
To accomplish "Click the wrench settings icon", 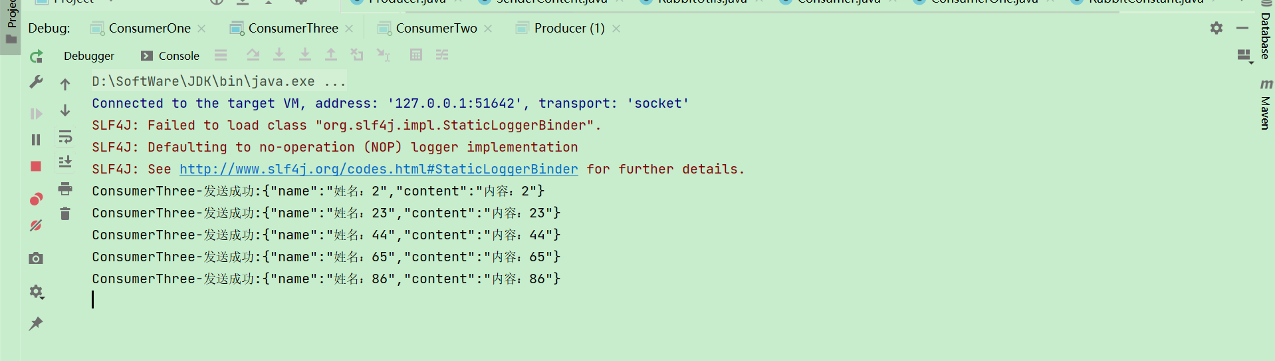I will point(36,82).
